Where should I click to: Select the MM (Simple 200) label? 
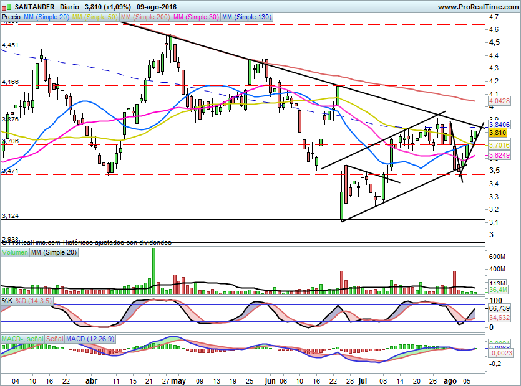tap(145, 17)
